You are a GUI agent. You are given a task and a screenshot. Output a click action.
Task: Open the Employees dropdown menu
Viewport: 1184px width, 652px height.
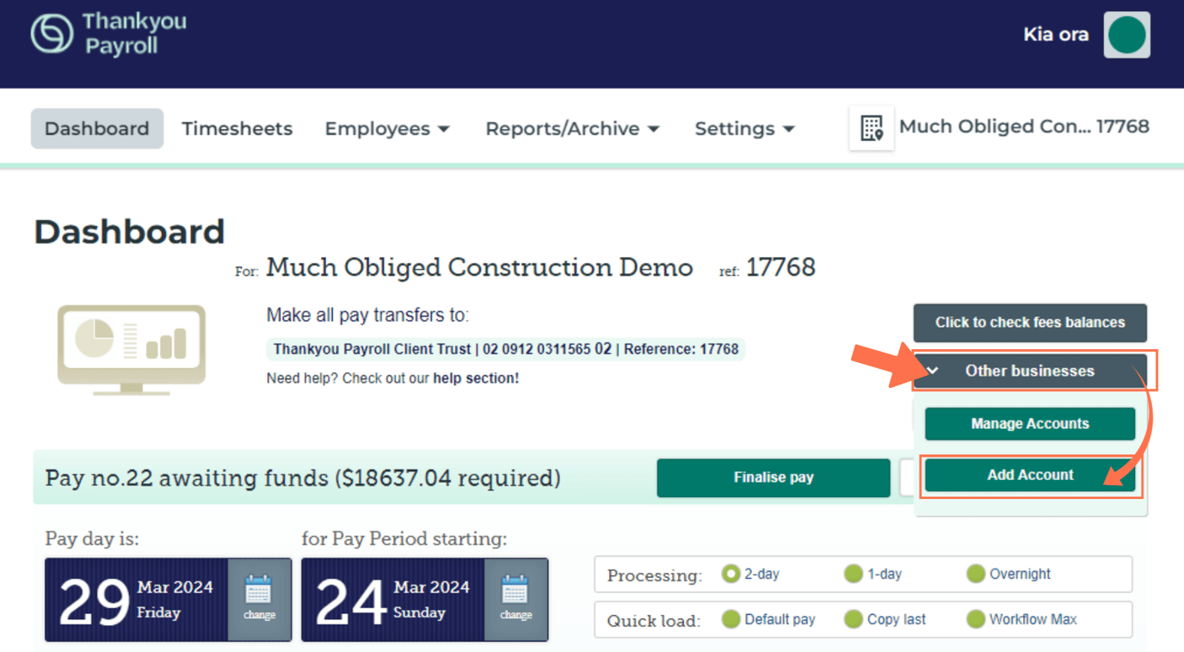(387, 128)
